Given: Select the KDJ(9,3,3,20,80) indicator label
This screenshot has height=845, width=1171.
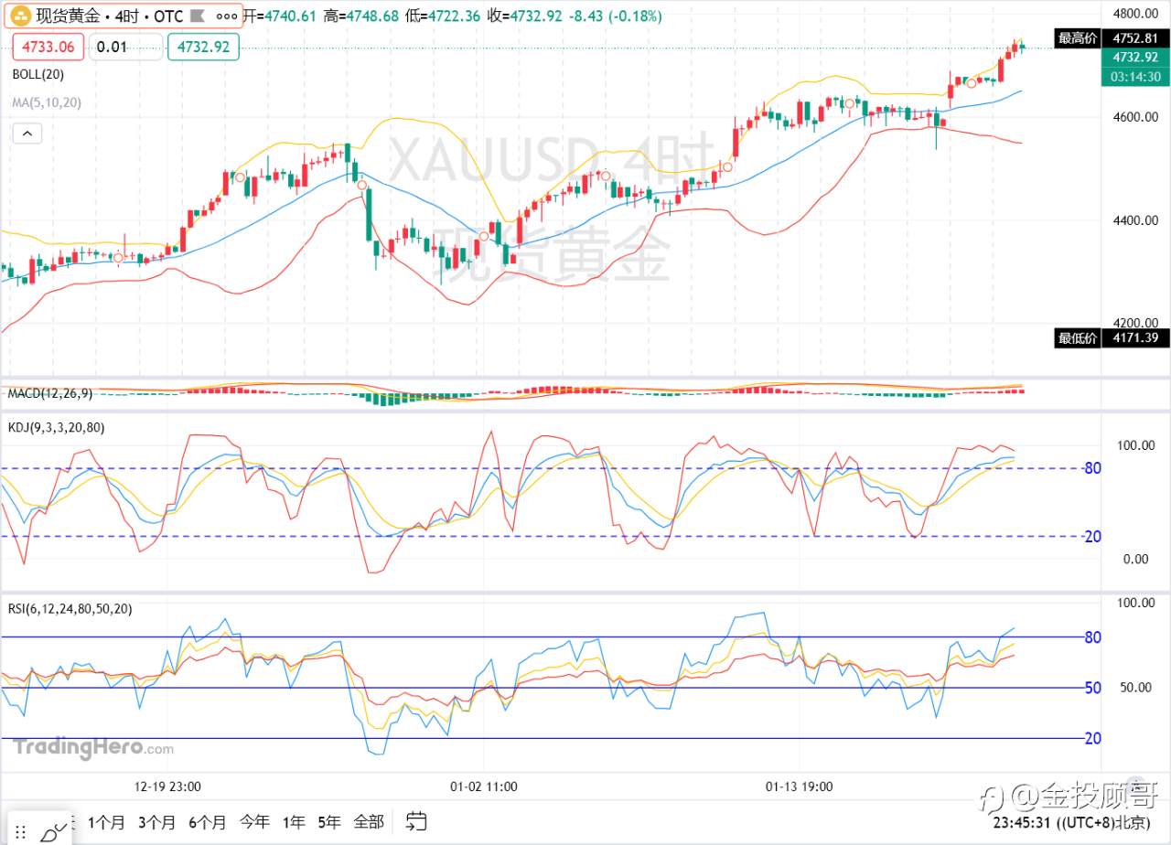Looking at the screenshot, I should click(x=56, y=426).
